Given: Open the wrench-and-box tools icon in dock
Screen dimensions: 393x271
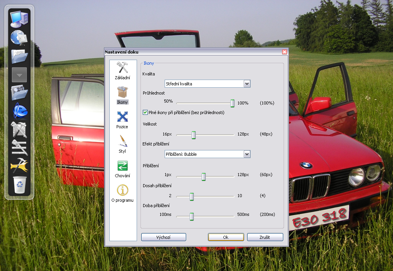Looking at the screenshot, I should (19, 129).
